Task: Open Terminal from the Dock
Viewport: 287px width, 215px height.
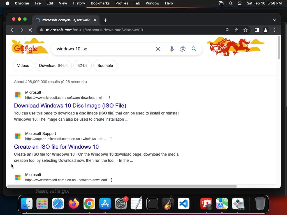Action: point(152,204)
